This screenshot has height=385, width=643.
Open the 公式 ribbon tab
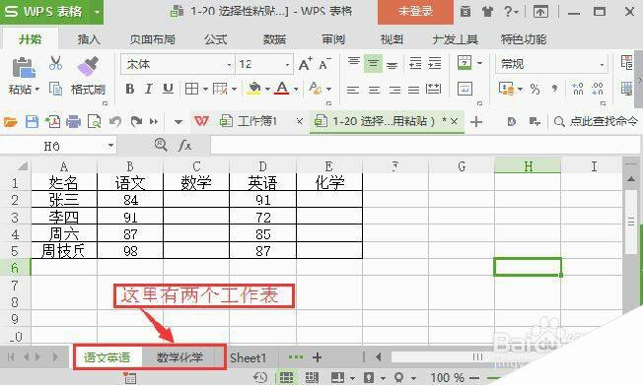click(x=216, y=39)
